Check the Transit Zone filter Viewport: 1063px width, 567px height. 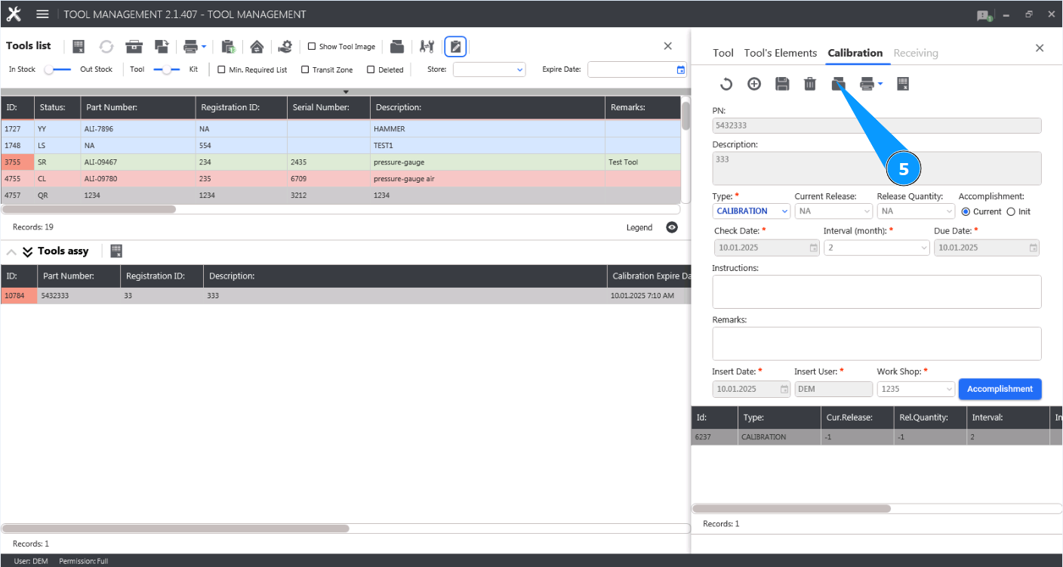(x=305, y=69)
